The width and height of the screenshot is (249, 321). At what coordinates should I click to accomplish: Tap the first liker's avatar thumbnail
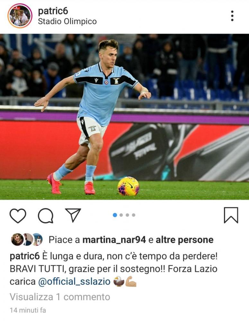tap(17, 239)
